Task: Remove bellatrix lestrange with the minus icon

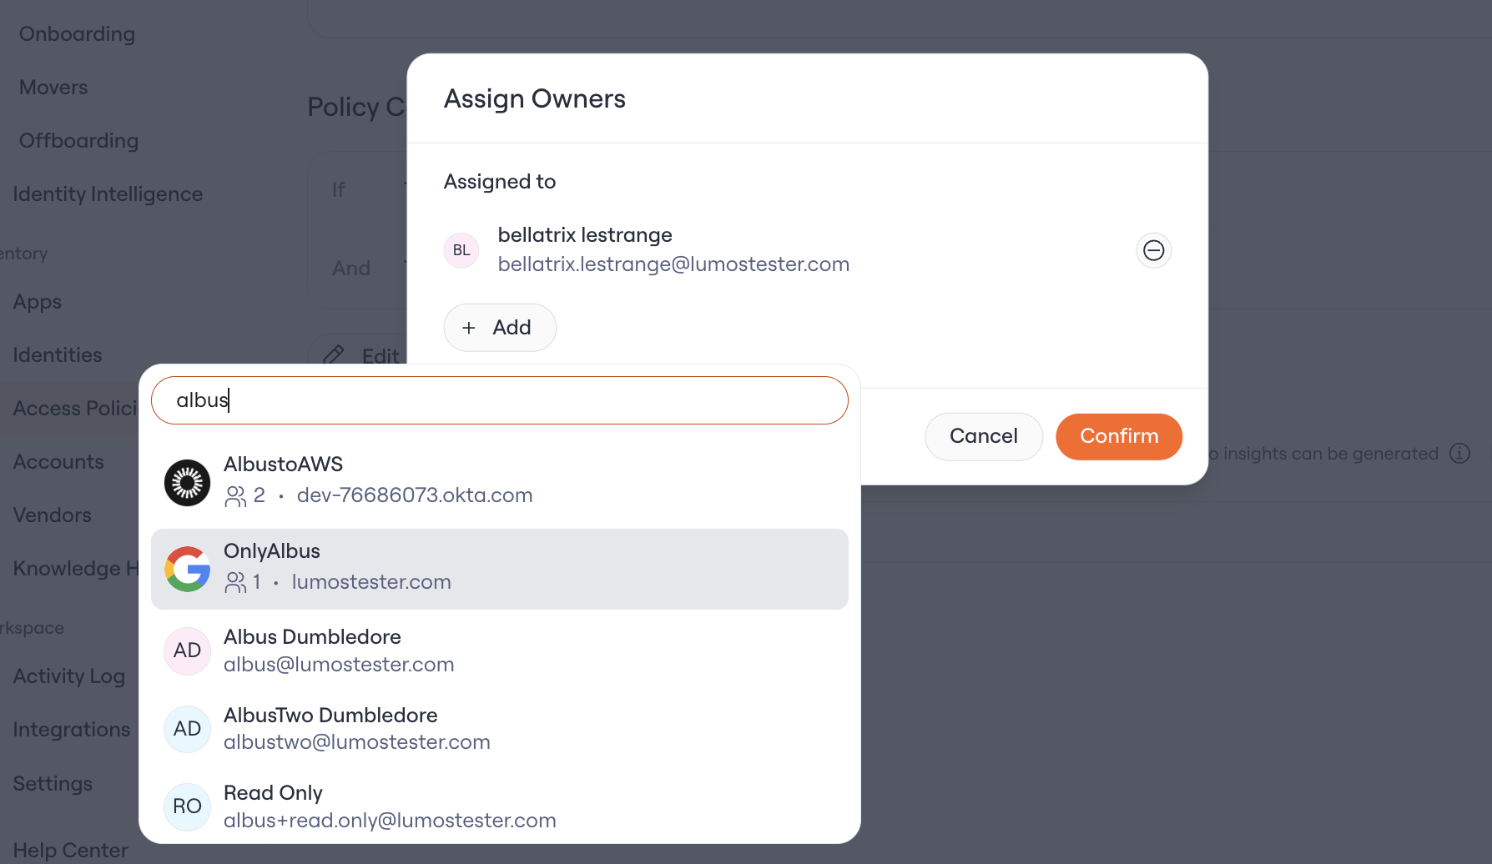Action: tap(1153, 250)
